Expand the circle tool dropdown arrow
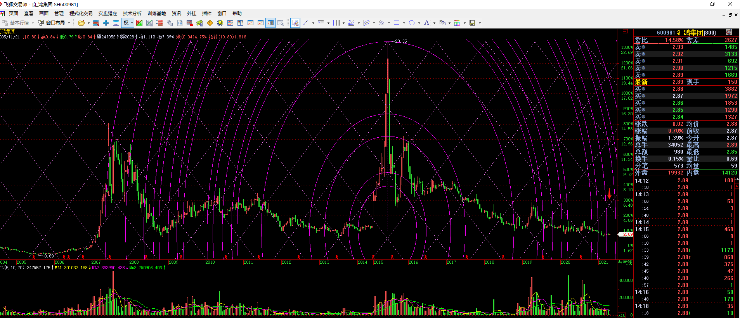 [x=419, y=23]
